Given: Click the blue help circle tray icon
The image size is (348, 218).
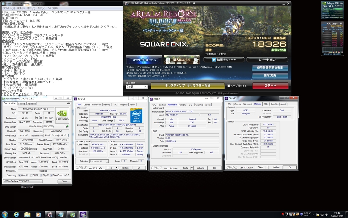Looking at the screenshot, I should click(301, 214).
